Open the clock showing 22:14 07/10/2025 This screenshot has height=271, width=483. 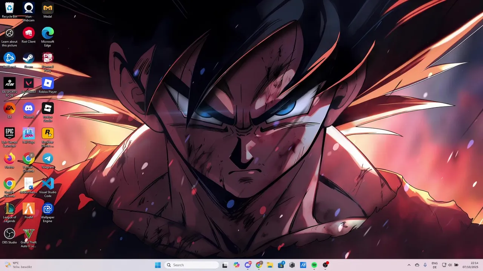(471, 265)
